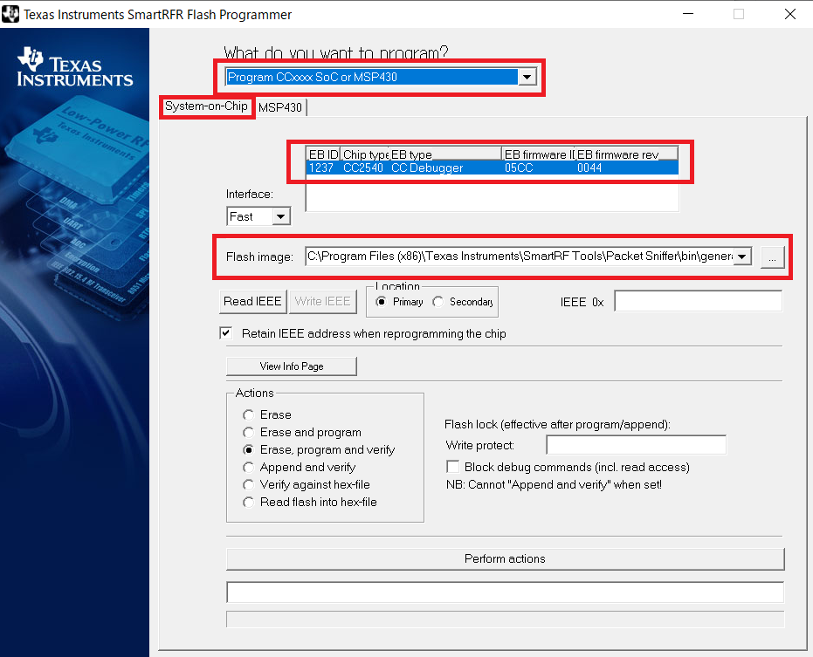Viewport: 813px width, 657px height.
Task: Expand the Flash image path history dropdown
Action: [742, 257]
